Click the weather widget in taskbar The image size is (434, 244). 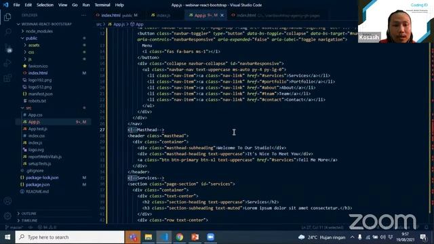[321, 237]
